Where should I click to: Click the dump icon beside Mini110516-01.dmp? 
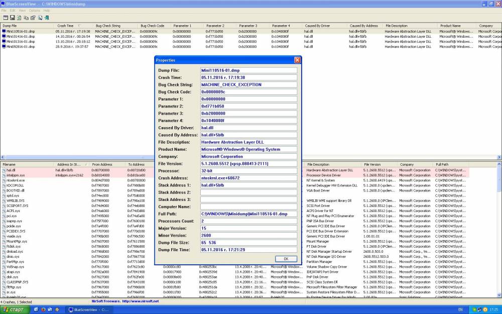coord(4,31)
